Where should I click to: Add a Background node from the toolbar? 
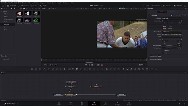tap(32, 69)
